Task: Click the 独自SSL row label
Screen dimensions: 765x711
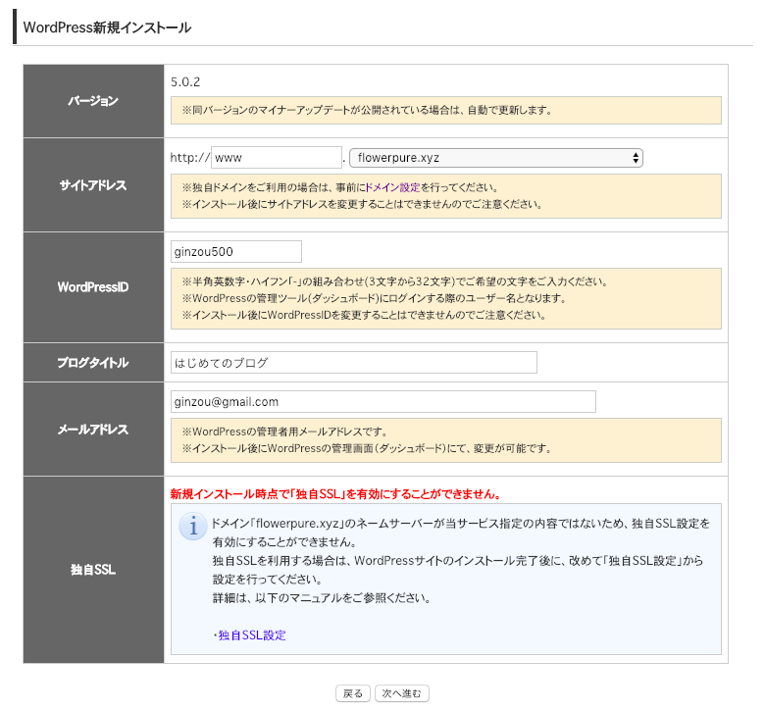Action: 93,570
